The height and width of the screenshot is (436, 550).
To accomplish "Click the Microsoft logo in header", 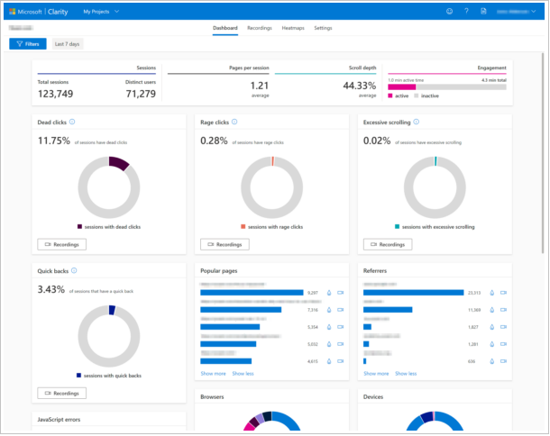I will (x=13, y=12).
